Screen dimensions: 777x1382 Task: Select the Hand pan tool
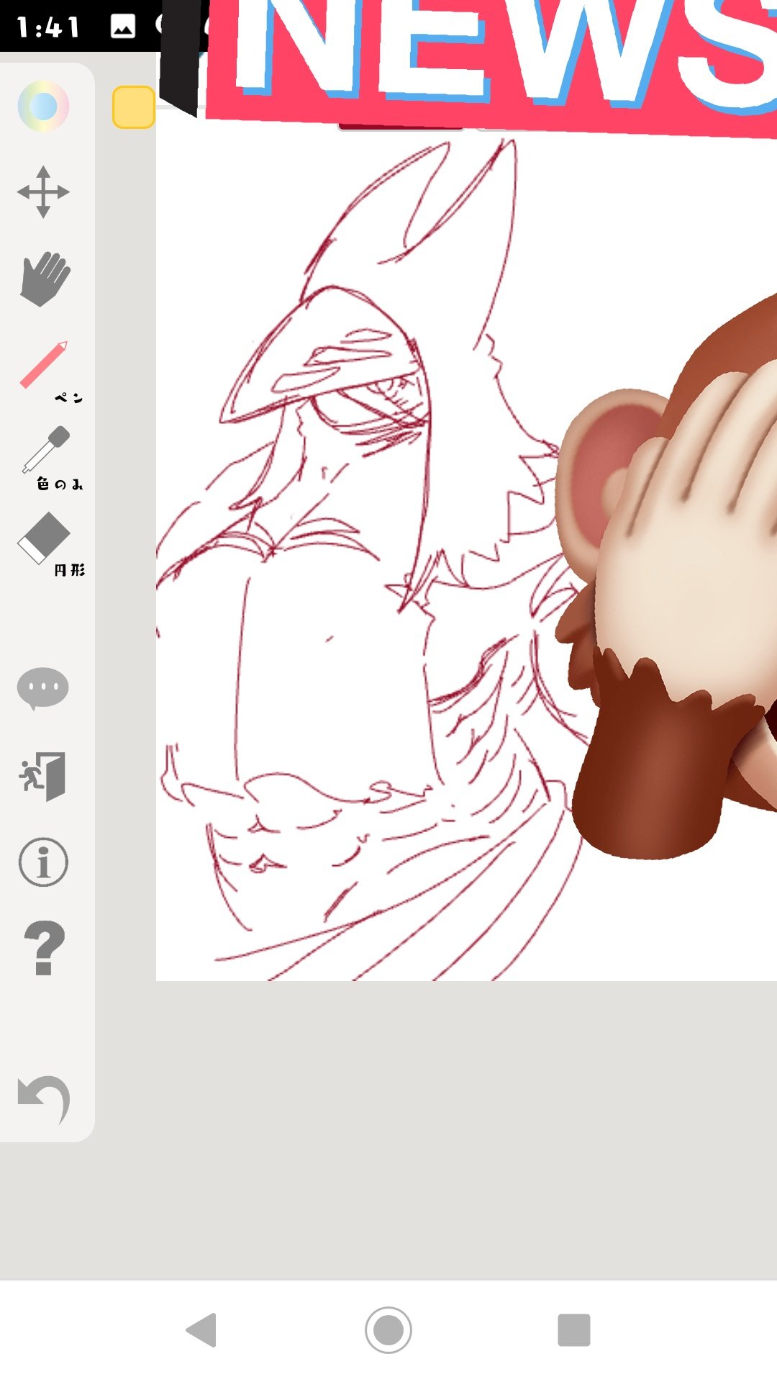point(45,279)
